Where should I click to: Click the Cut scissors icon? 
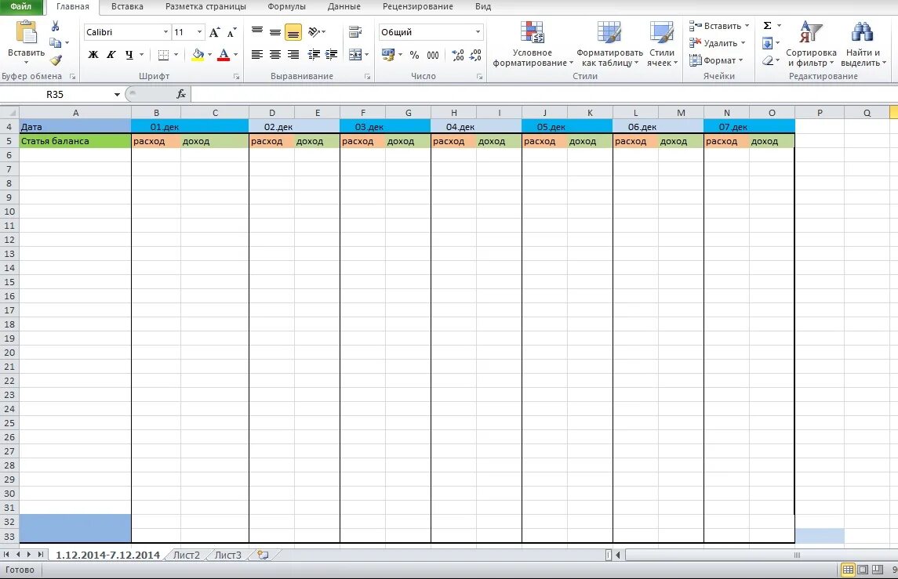tap(55, 26)
